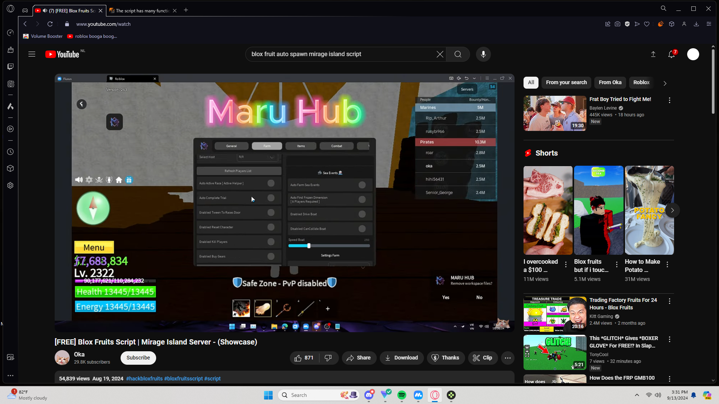
Task: Open the YouTube create upload icon
Action: coord(653,54)
